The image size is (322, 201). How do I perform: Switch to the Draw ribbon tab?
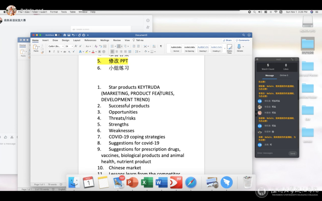(x=55, y=40)
